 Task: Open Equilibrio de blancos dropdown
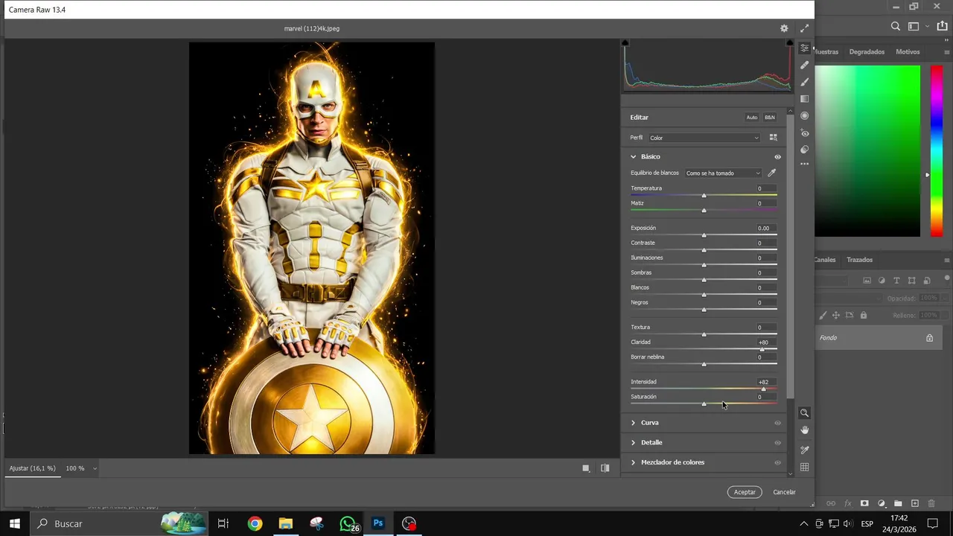point(723,173)
